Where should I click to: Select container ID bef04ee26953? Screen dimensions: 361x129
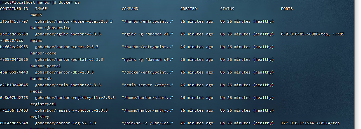click(x=14, y=47)
